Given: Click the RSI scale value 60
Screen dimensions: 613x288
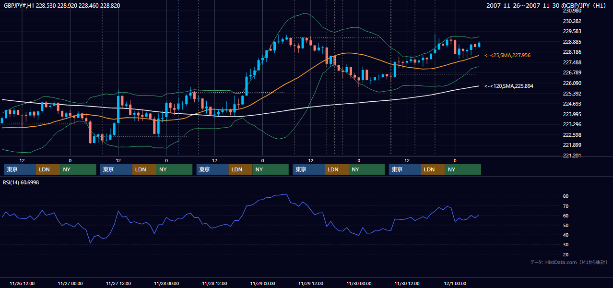Looking at the screenshot, I should pos(566,216).
